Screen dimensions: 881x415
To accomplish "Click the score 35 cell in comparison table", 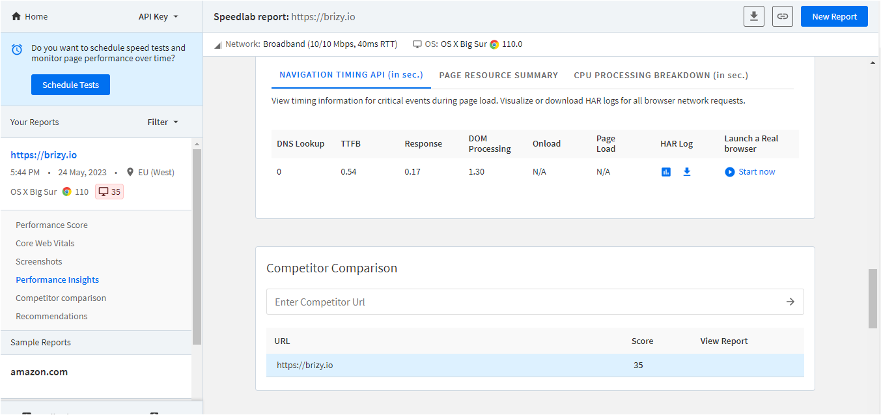I will click(638, 365).
